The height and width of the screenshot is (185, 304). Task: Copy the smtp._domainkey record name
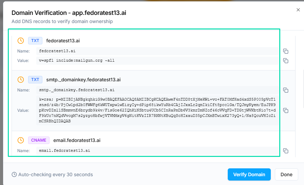pyautogui.click(x=286, y=90)
